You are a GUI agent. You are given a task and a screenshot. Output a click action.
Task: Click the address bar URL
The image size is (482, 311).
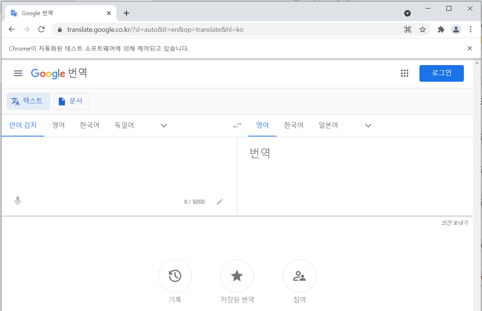pos(155,30)
